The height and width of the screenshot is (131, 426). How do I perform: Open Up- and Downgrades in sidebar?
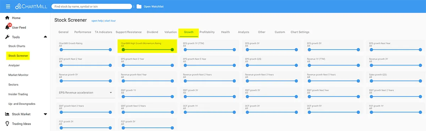click(x=22, y=104)
